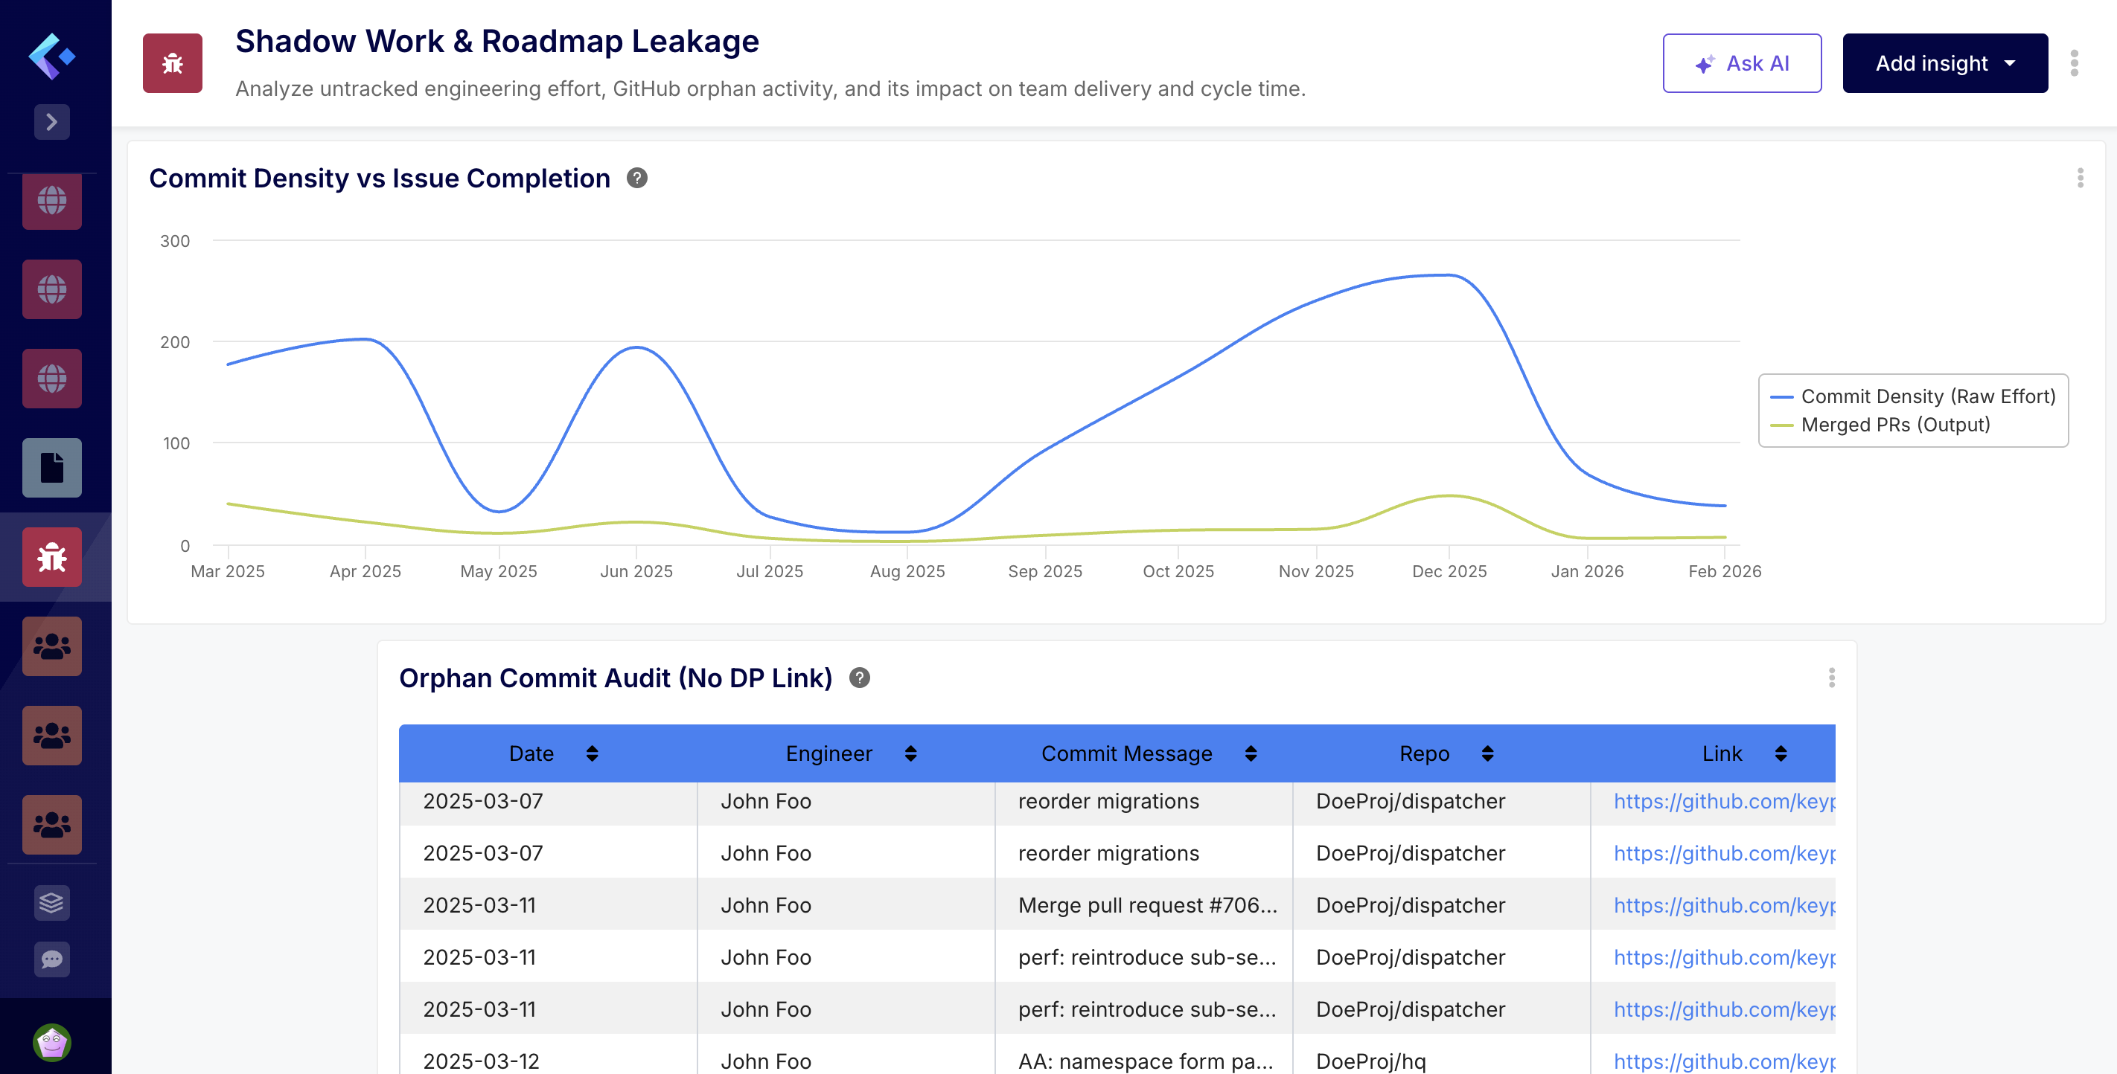Expand the sidebar with the arrow button
Viewport: 2117px width, 1074px height.
tap(52, 121)
